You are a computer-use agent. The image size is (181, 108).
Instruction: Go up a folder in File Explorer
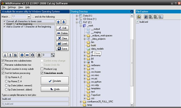coord(139,17)
